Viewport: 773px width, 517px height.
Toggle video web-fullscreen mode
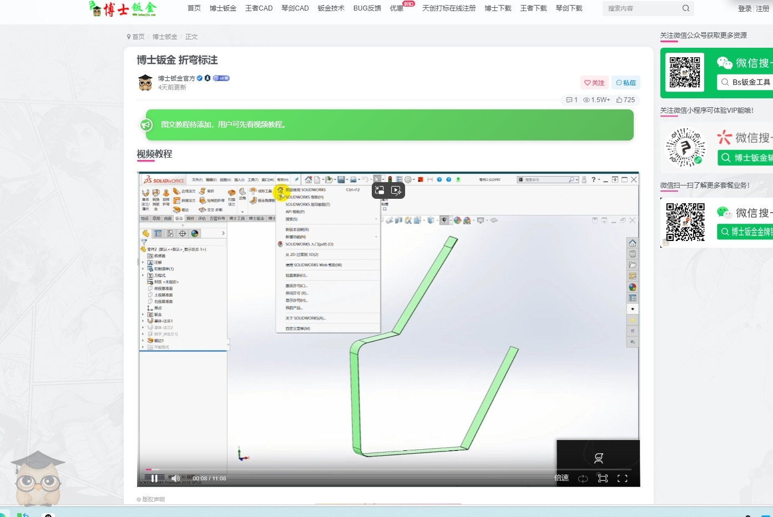[x=603, y=478]
